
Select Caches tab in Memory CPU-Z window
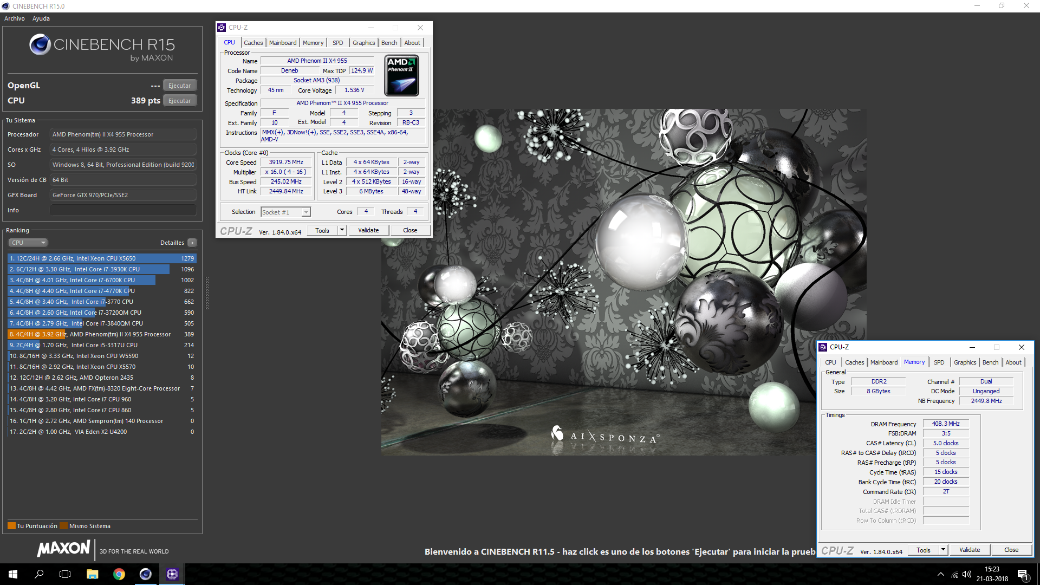click(x=854, y=362)
